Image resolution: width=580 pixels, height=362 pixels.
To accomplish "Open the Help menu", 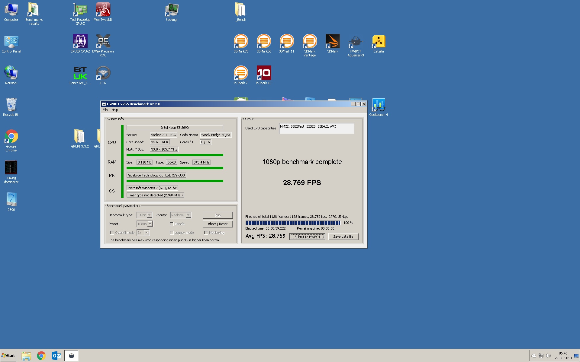I will click(114, 110).
